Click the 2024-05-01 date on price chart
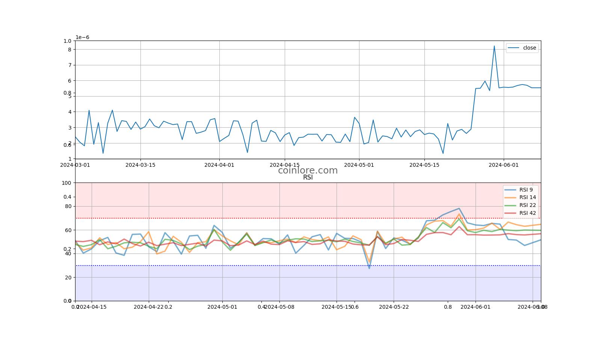Screen dimensions: 601x338 (359, 164)
